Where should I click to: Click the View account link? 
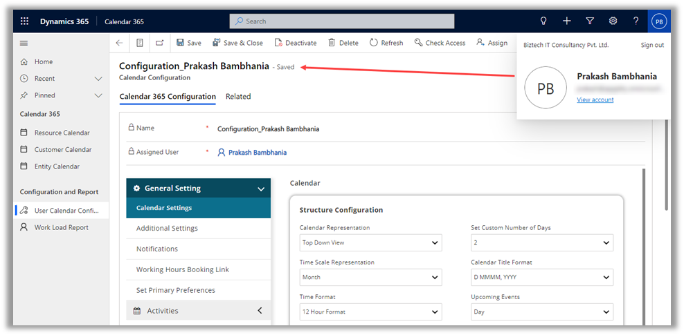595,100
